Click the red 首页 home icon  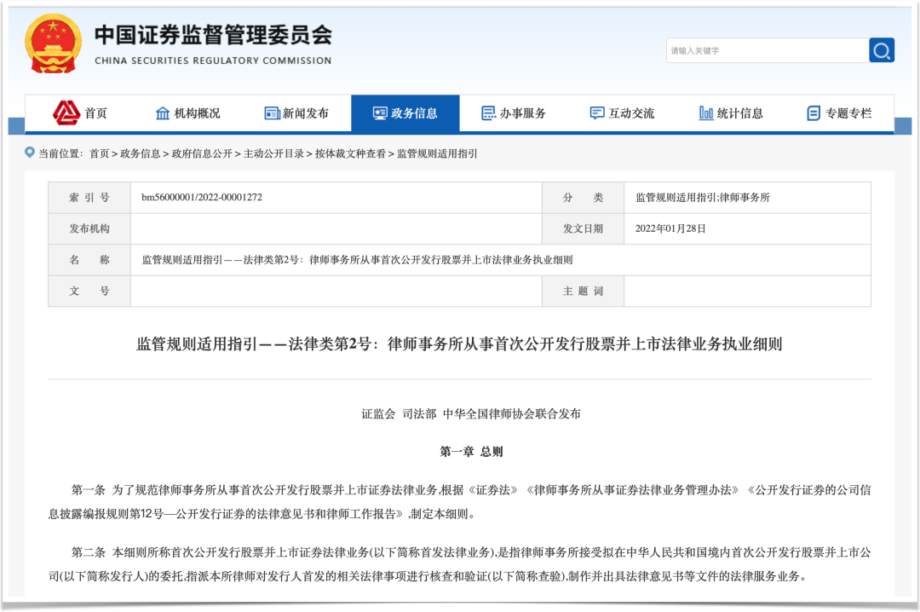pos(66,113)
